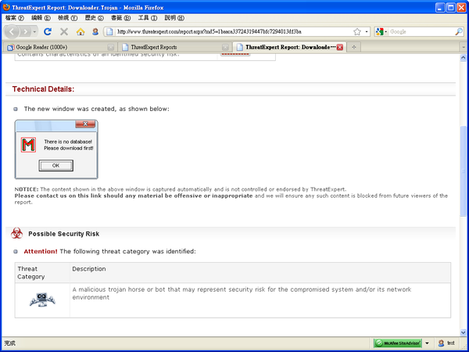
Task: Click the Forward navigation arrow
Action: 26,31
